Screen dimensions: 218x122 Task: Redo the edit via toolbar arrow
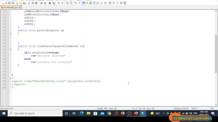pos(45,3)
